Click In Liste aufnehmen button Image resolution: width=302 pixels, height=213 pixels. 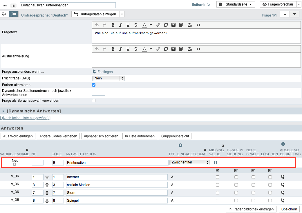point(140,136)
